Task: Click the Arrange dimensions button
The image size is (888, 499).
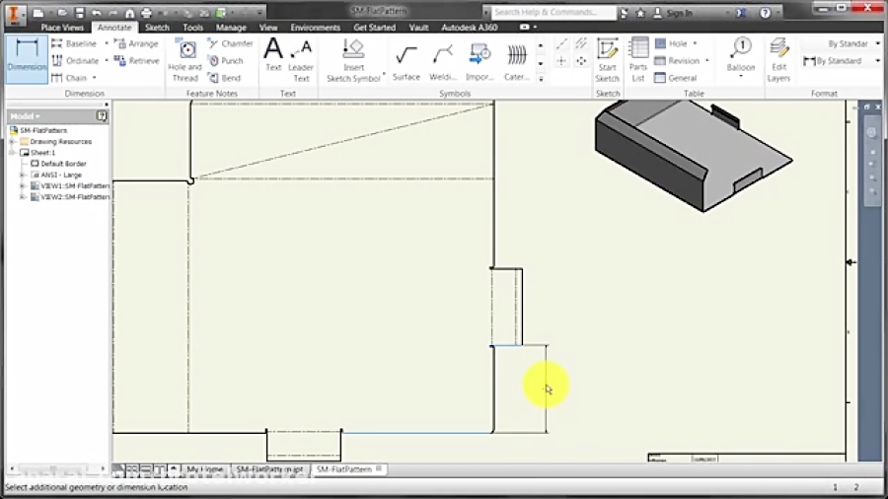Action: [136, 43]
